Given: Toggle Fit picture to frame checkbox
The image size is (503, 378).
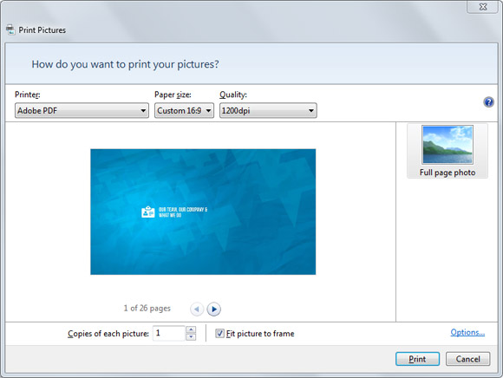Looking at the screenshot, I should [x=219, y=334].
